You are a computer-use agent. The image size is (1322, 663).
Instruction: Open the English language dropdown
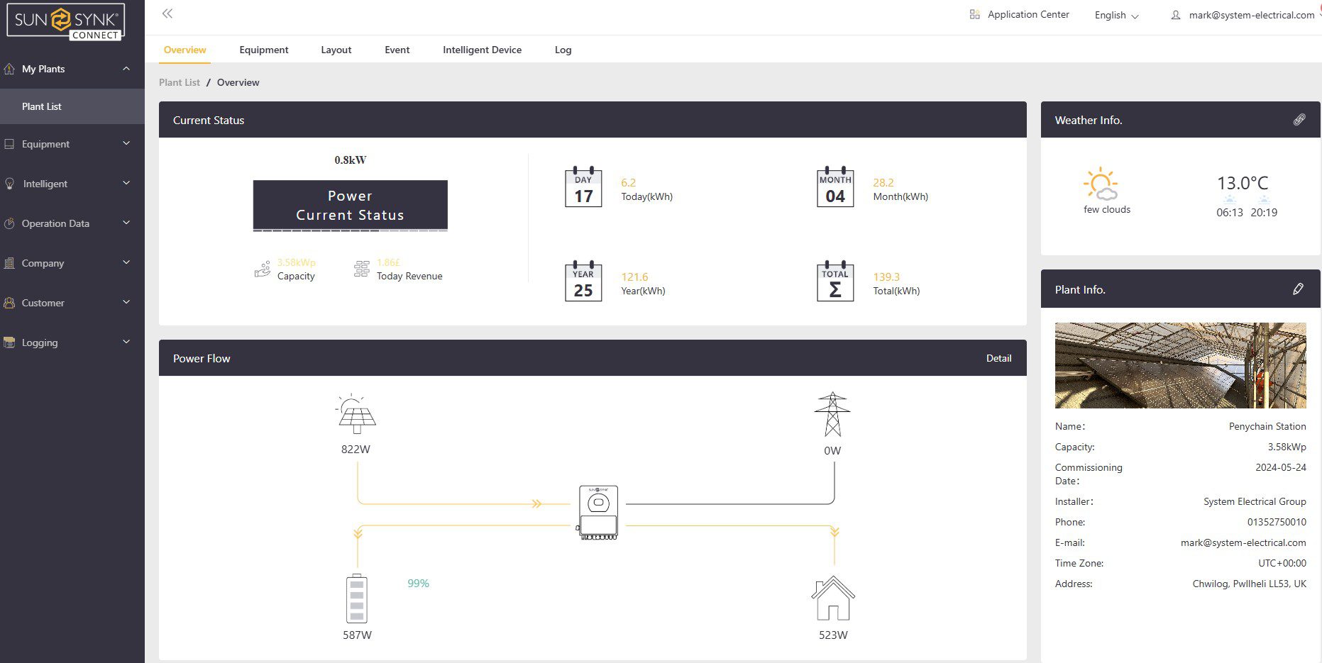click(1116, 16)
